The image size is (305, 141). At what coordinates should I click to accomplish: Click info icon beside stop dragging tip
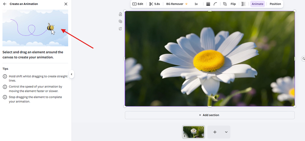(x=5, y=97)
